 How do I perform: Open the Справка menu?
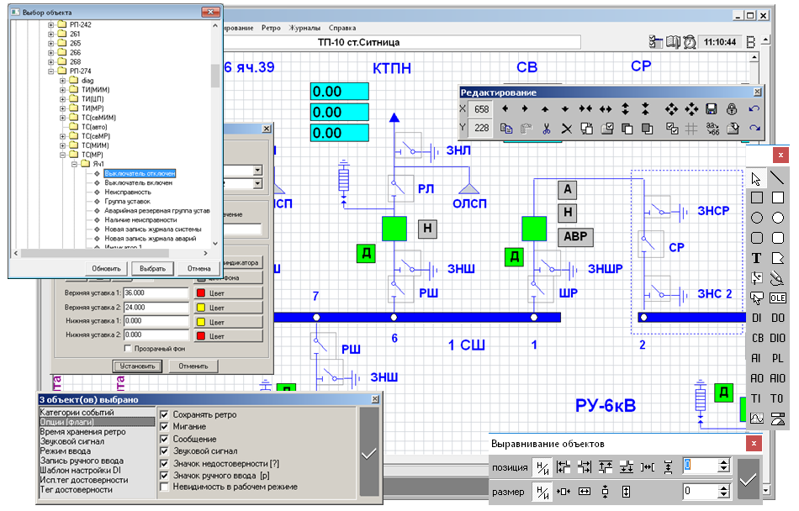(x=342, y=28)
